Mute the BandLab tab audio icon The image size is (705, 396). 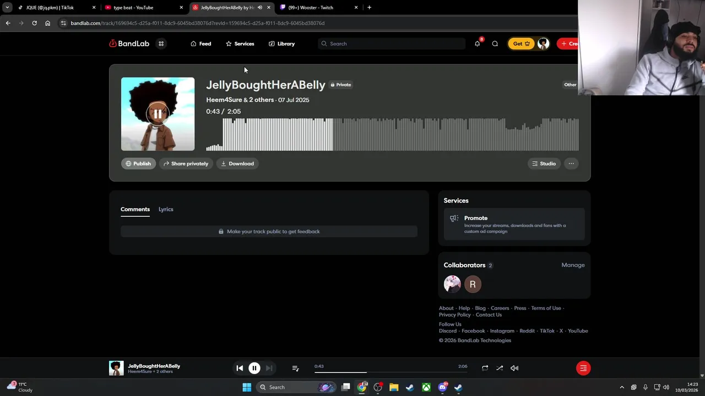tap(260, 8)
